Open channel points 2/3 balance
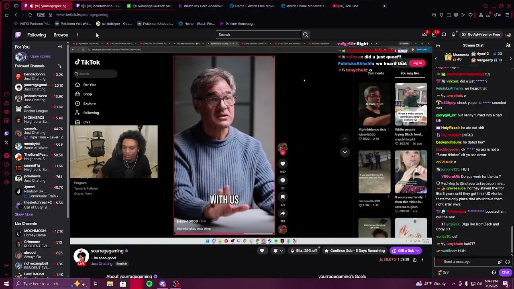 443,273
